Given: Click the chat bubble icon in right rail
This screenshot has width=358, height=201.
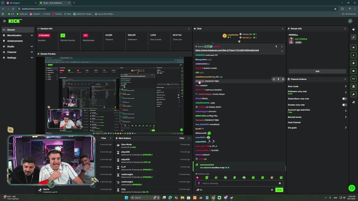Looking at the screenshot, I should tap(354, 71).
